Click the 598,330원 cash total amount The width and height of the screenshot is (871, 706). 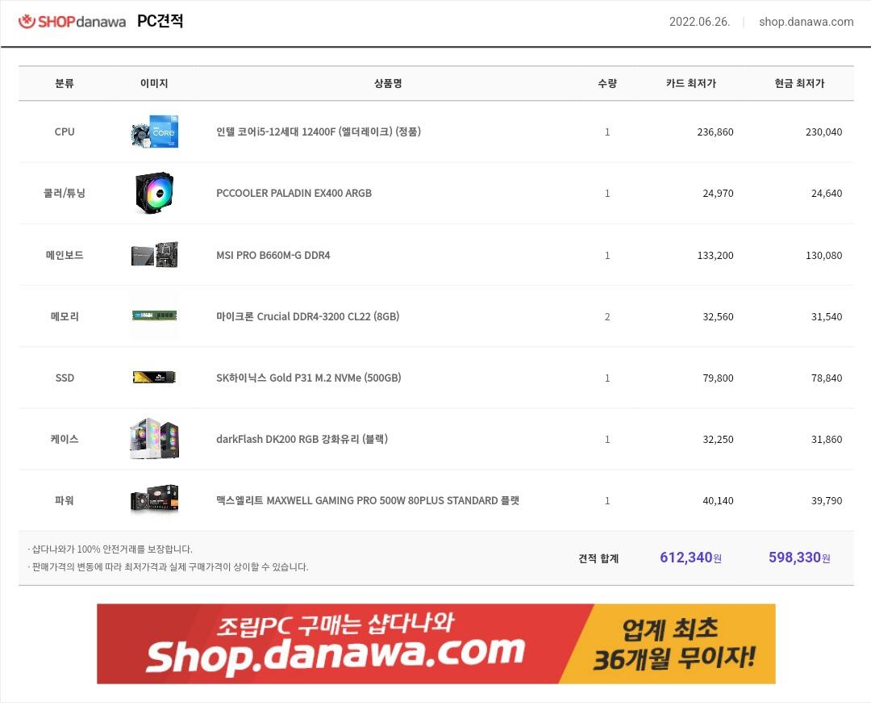coord(799,557)
